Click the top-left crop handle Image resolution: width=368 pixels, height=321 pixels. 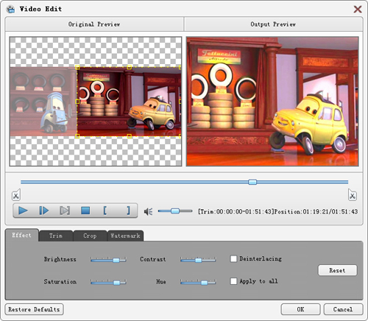tap(77, 67)
